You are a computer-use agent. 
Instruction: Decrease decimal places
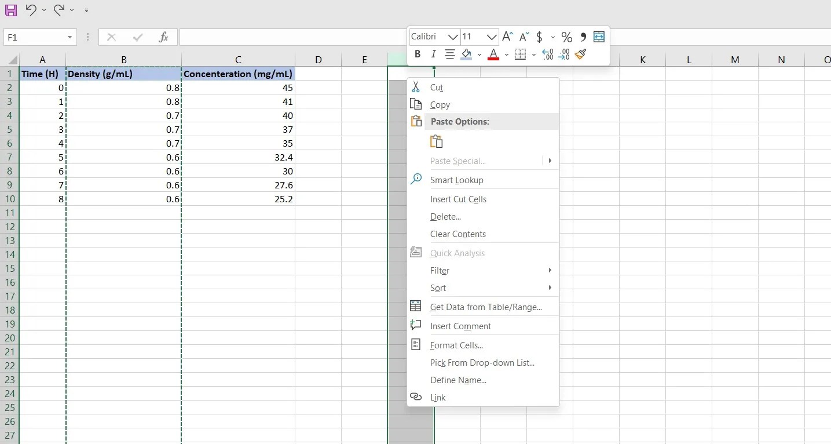[563, 54]
